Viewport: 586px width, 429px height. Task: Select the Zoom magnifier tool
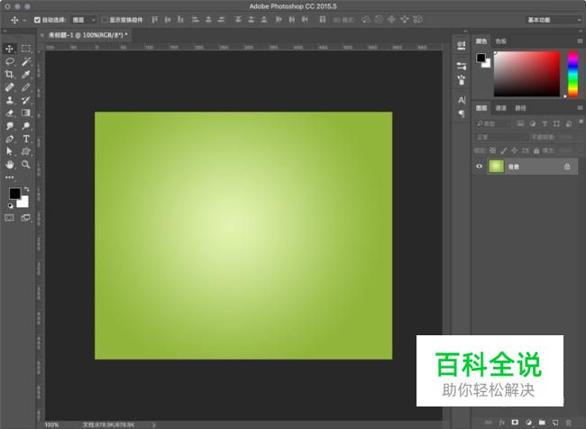26,166
